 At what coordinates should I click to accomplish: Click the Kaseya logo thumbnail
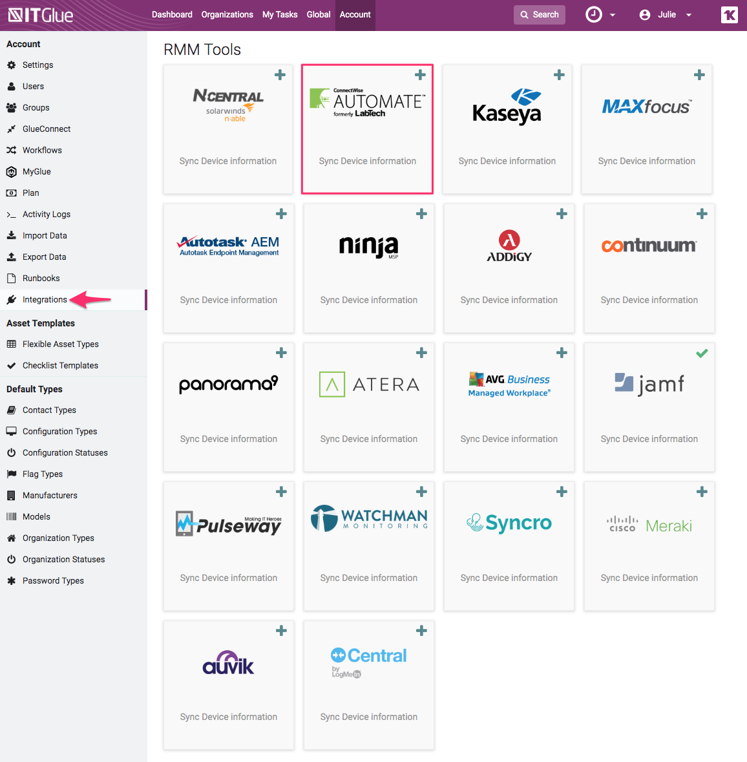tap(507, 107)
